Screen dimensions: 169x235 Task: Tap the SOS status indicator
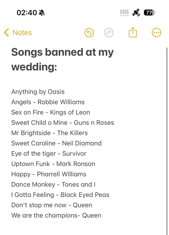click(x=124, y=12)
